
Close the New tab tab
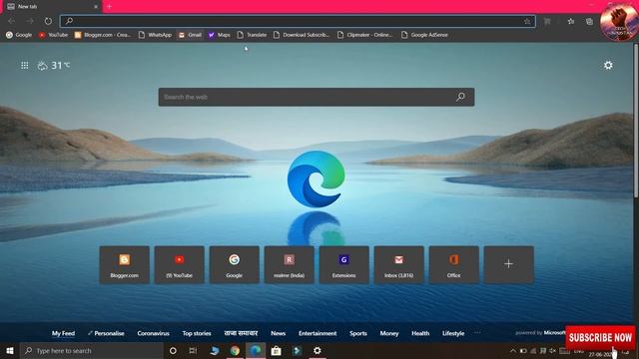[96, 7]
